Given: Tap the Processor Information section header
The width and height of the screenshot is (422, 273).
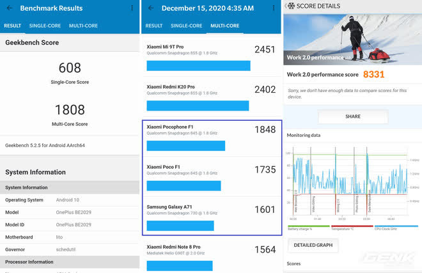Looking at the screenshot, I should tap(70, 262).
